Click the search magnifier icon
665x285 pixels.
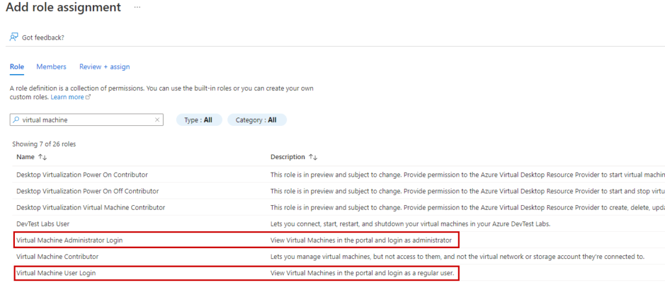click(16, 120)
